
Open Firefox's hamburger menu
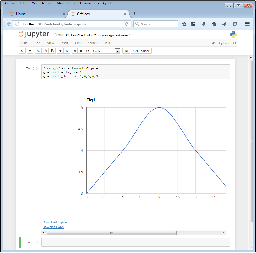pos(247,24)
